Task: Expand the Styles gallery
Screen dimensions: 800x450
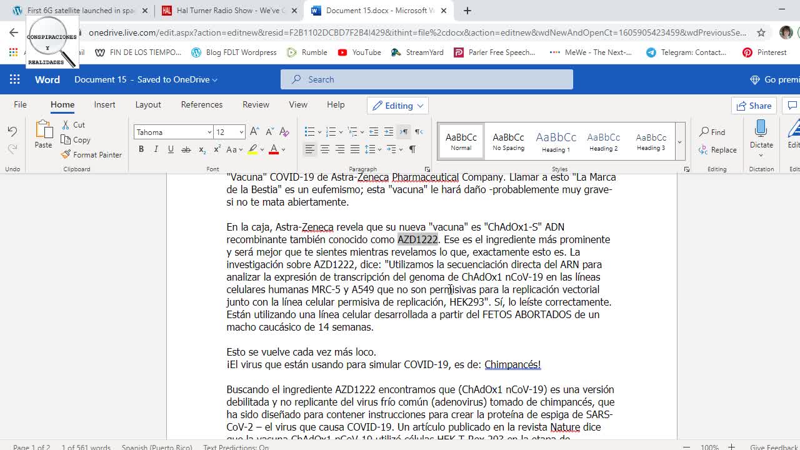Action: [679, 142]
